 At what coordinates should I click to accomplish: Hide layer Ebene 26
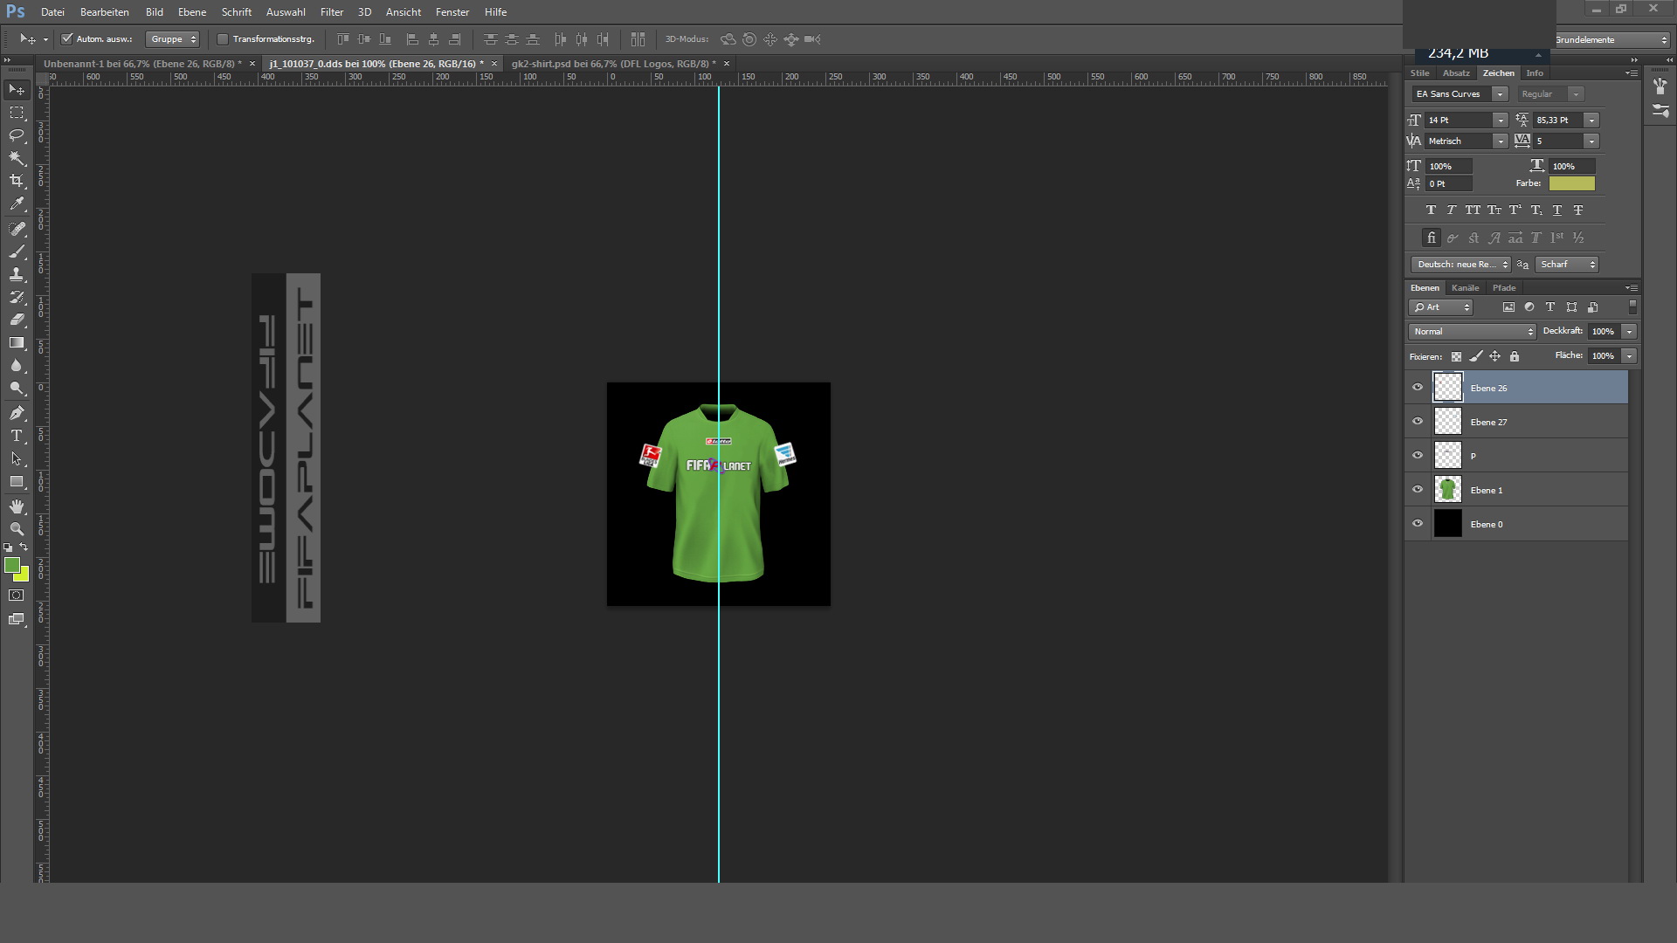(x=1418, y=388)
